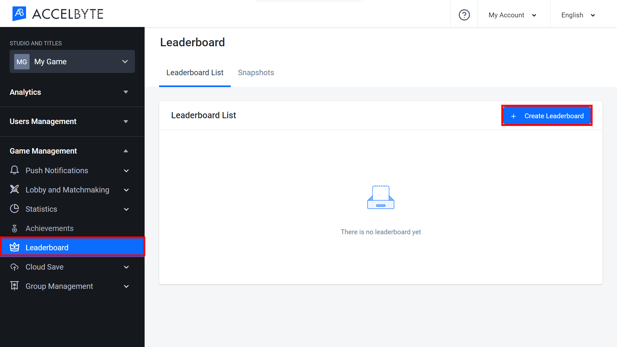Screen dimensions: 617x347
Task: Select the Leaderboard List tab
Action: click(195, 72)
